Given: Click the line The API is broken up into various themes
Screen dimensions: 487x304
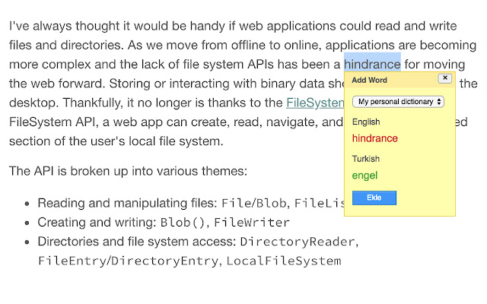Looking at the screenshot, I should (x=128, y=171).
